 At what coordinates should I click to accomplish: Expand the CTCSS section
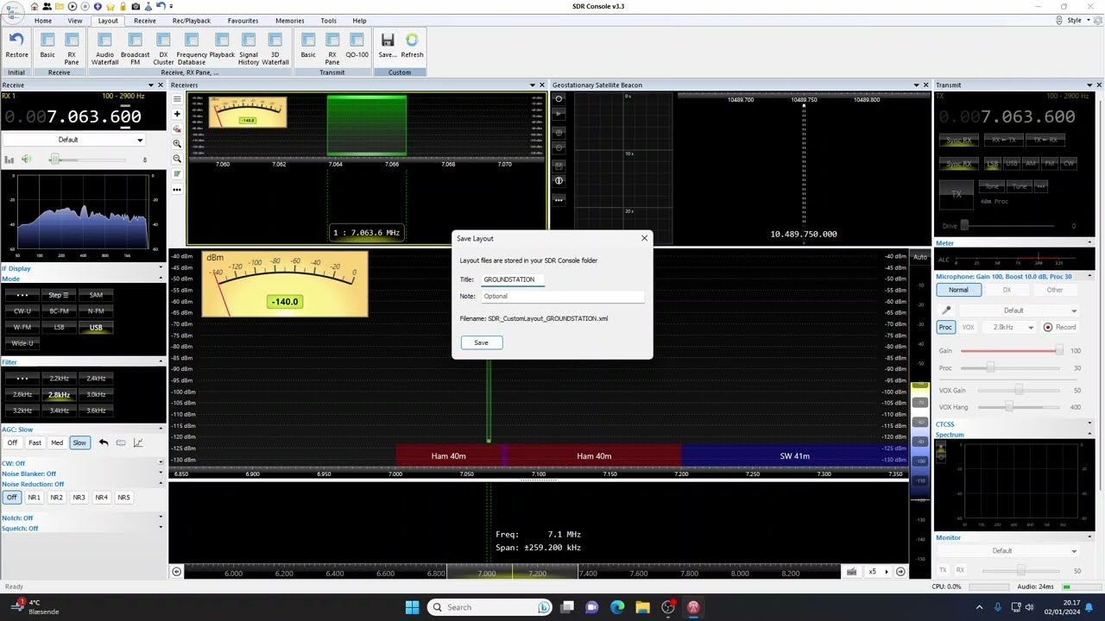click(x=1089, y=424)
